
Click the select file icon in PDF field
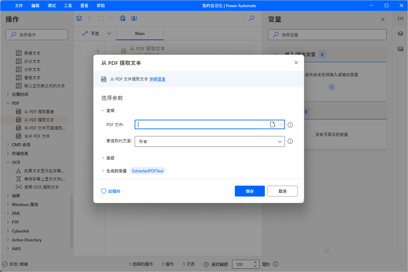click(x=272, y=125)
